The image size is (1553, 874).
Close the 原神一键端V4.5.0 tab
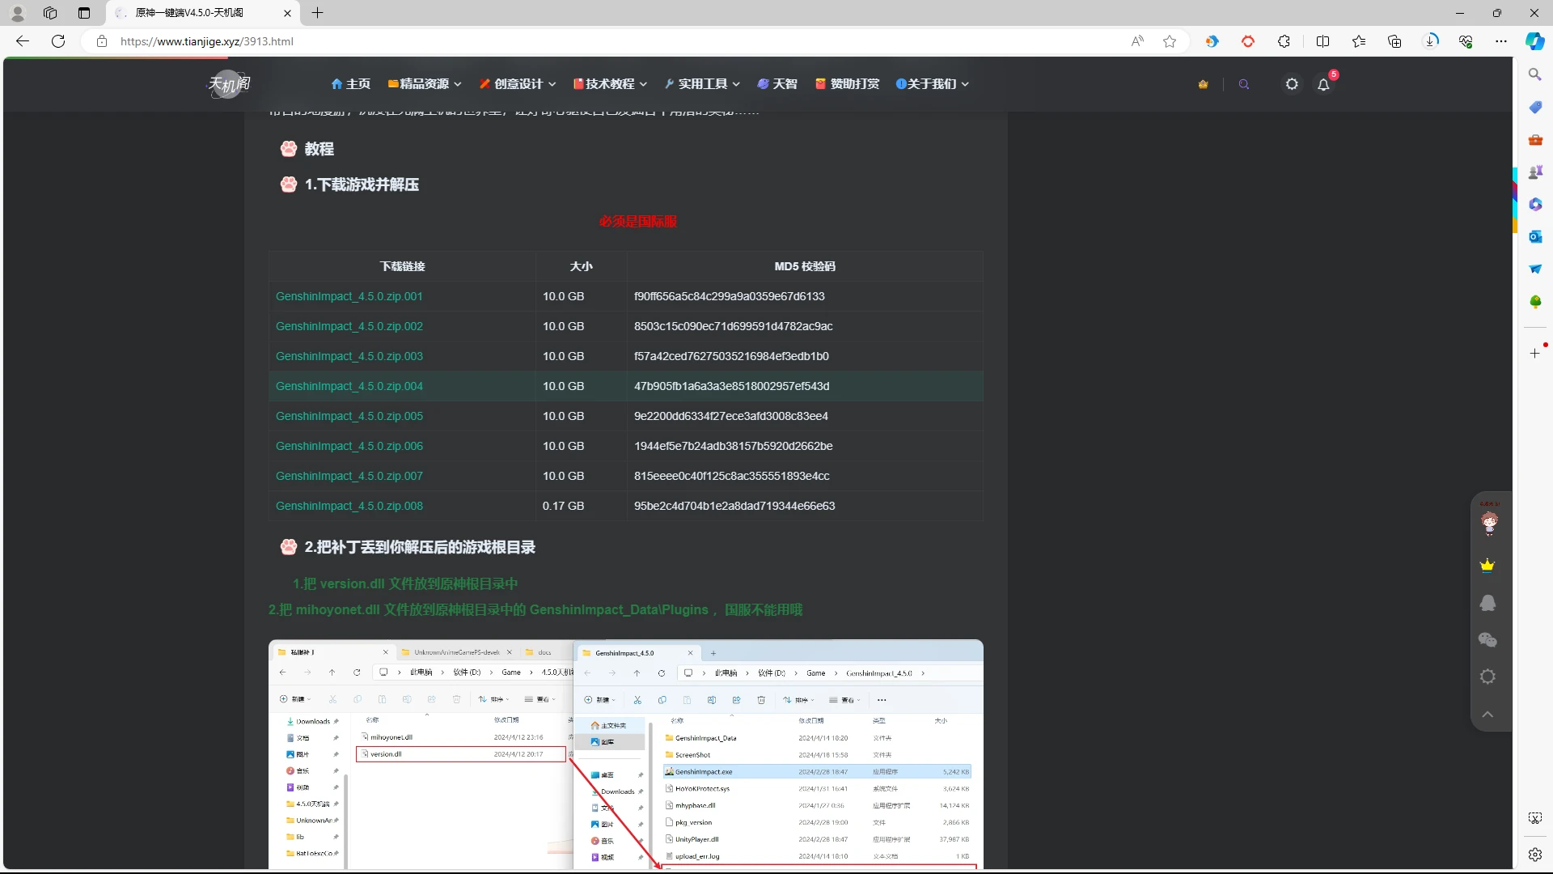[287, 13]
